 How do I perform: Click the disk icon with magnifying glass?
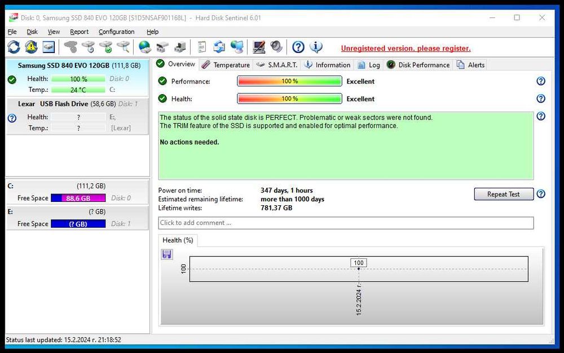[x=124, y=47]
